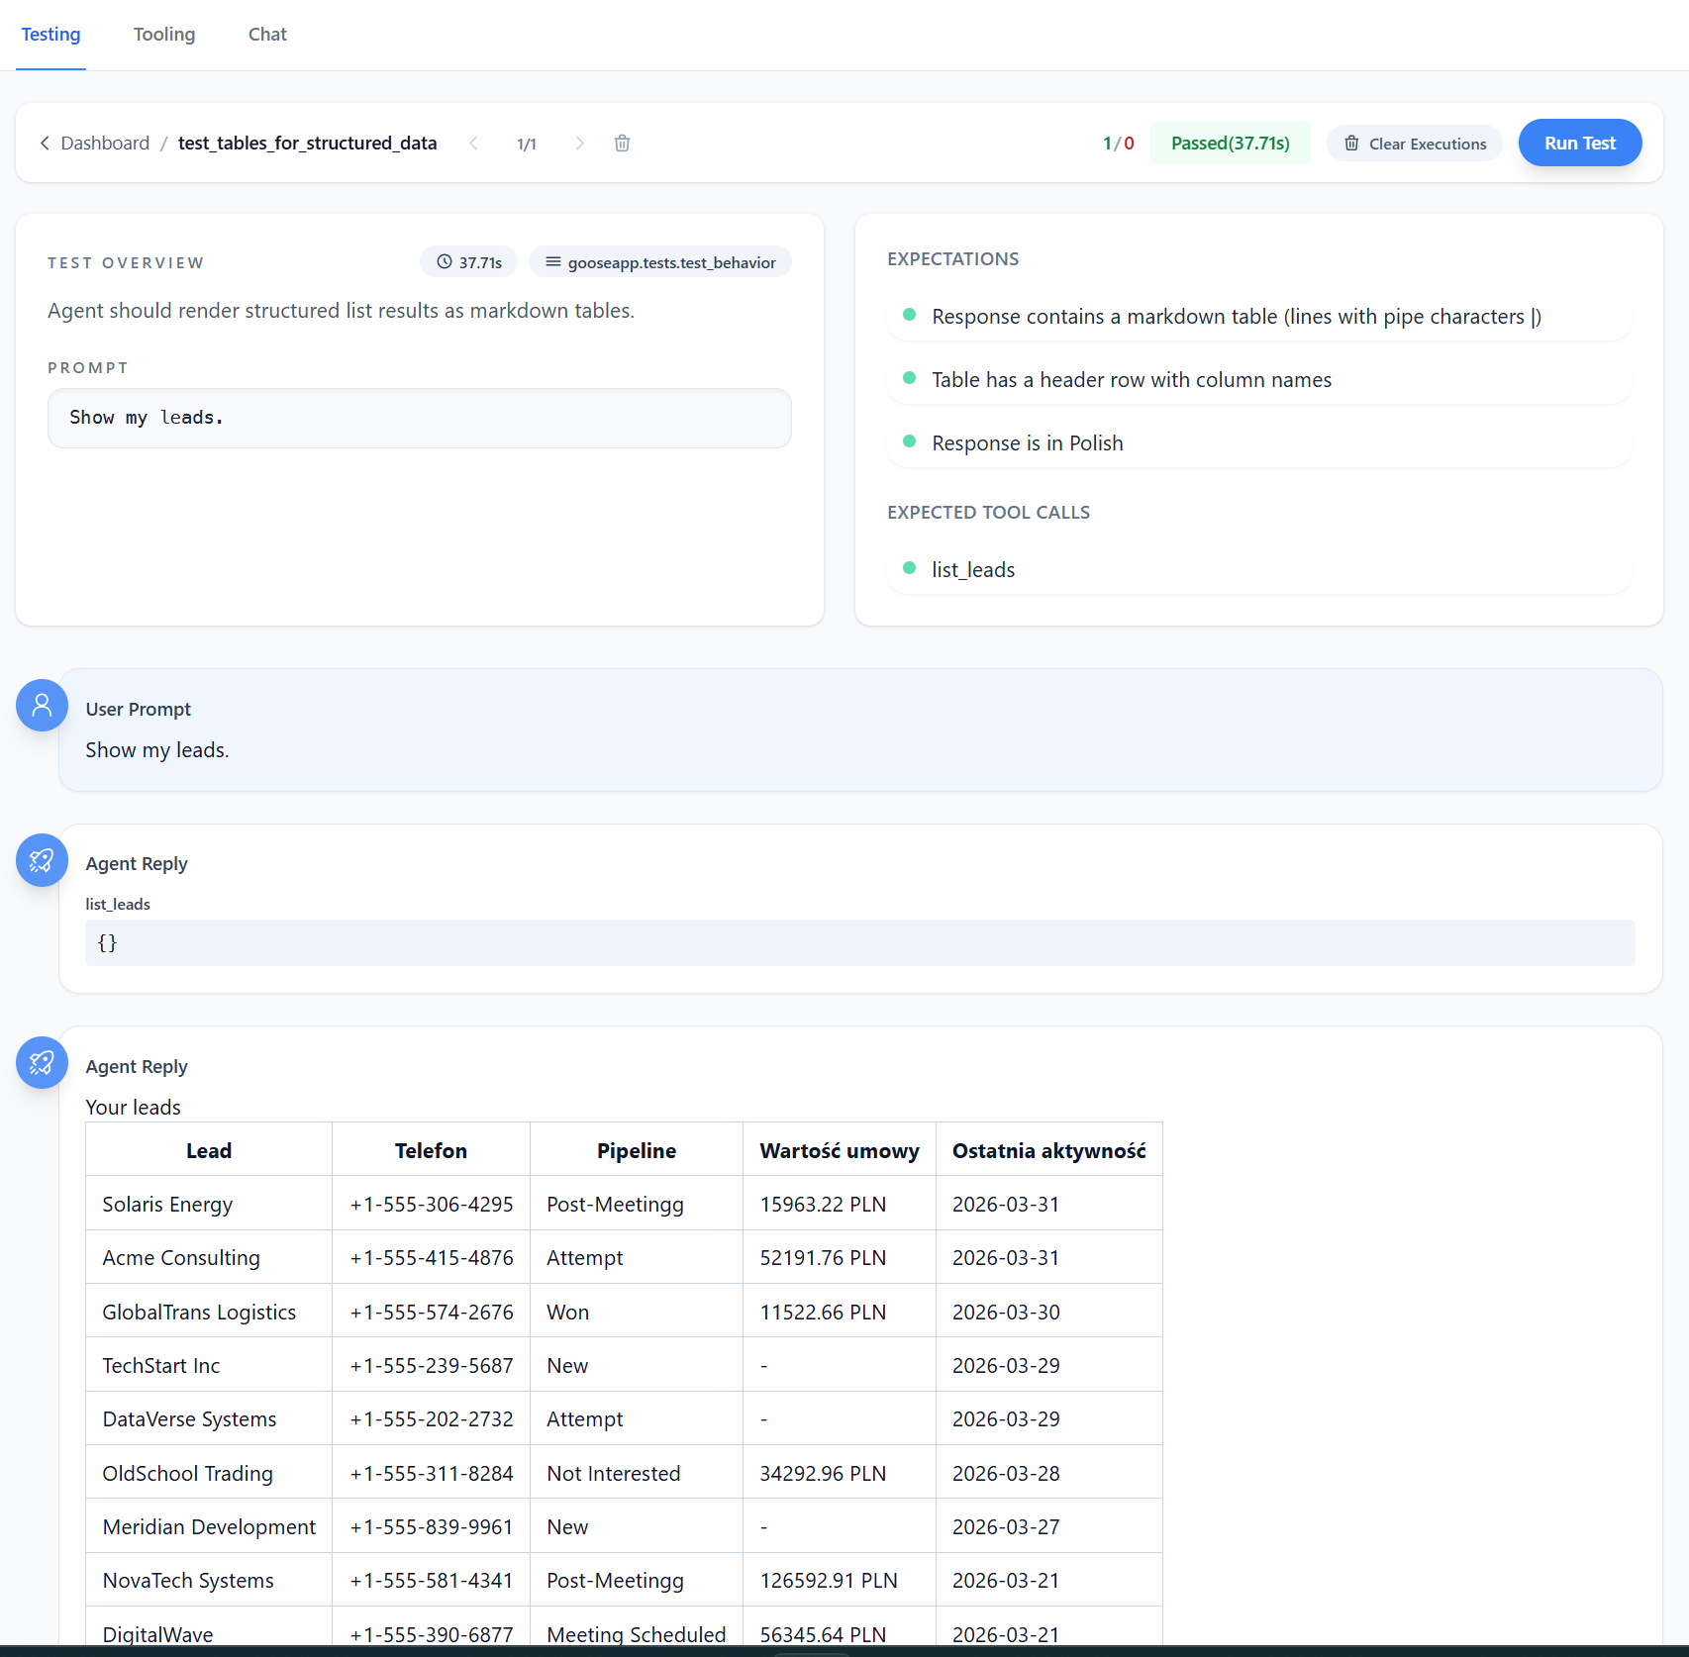The height and width of the screenshot is (1657, 1689).
Task: Expand the list_leads JSON arguments block
Action: tap(859, 943)
